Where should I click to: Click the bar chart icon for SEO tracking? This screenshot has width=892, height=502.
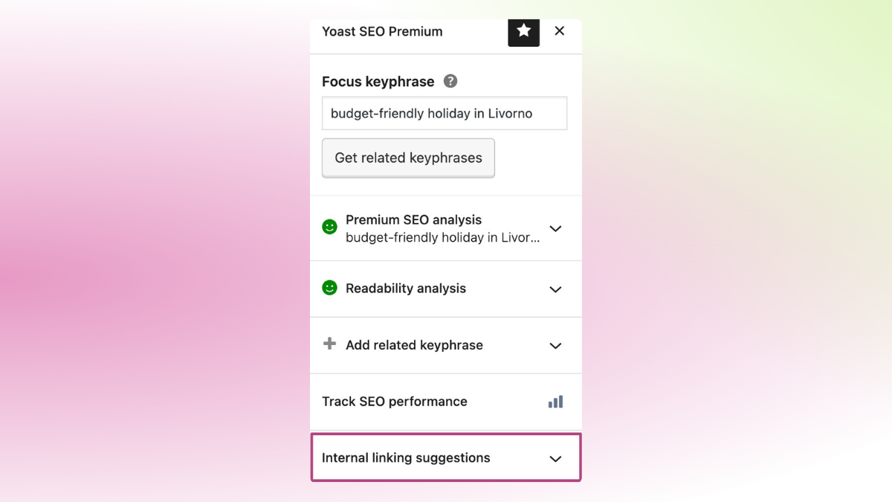(x=555, y=402)
